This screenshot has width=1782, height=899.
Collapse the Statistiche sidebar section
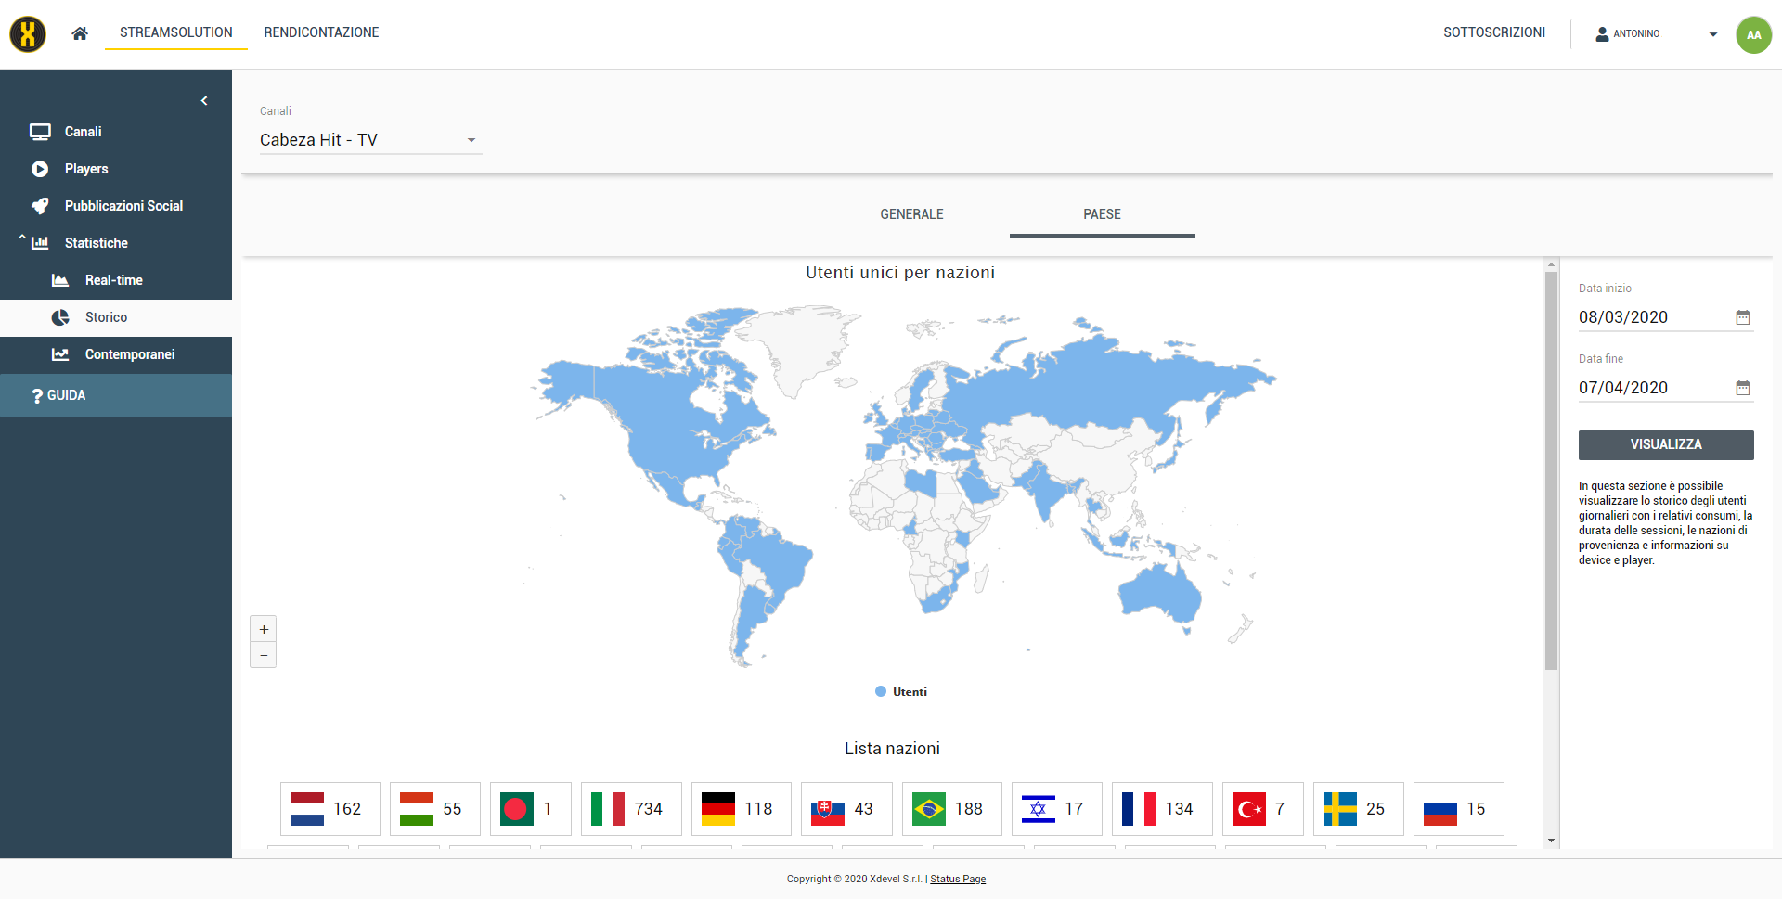click(22, 240)
